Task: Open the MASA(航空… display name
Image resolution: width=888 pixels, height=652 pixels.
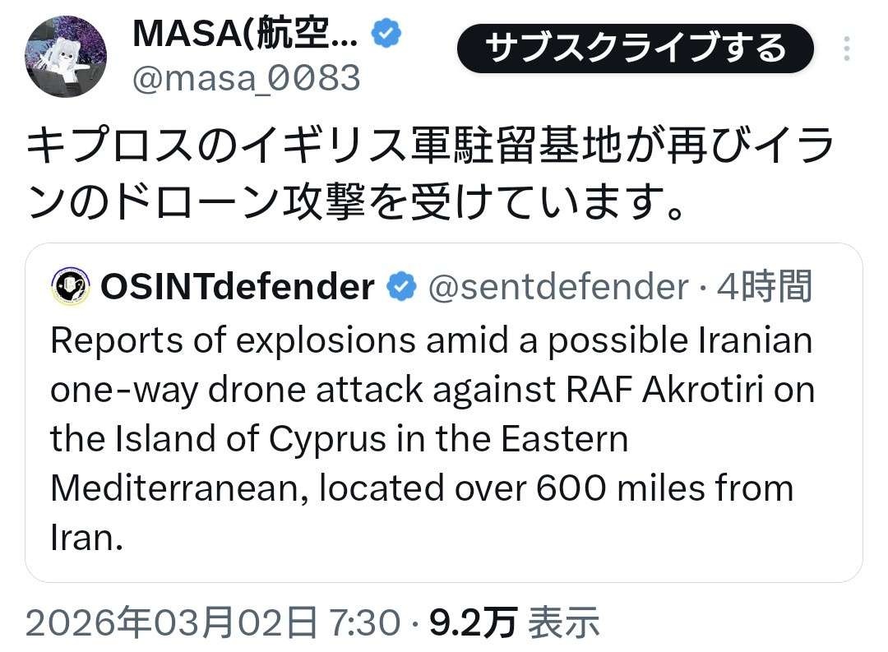Action: pyautogui.click(x=244, y=34)
